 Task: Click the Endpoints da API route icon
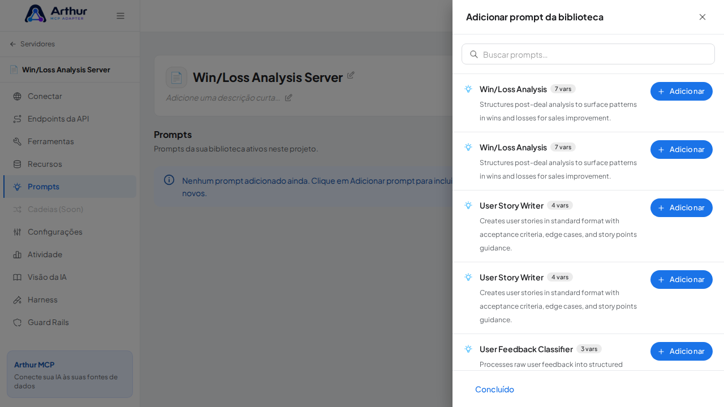(17, 119)
